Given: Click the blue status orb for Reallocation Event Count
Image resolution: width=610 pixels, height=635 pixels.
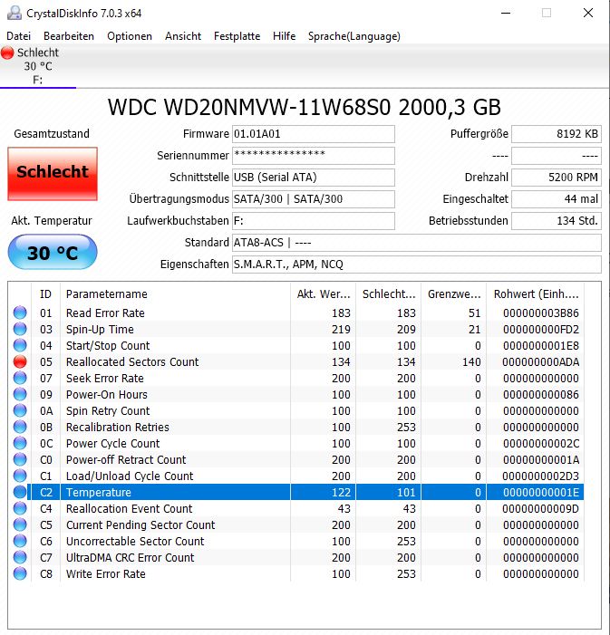Looking at the screenshot, I should pyautogui.click(x=20, y=508).
